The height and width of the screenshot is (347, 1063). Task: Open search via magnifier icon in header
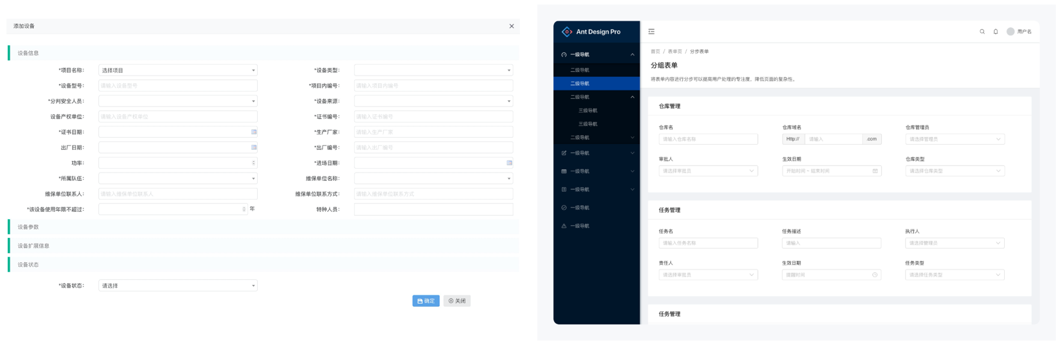tap(982, 32)
